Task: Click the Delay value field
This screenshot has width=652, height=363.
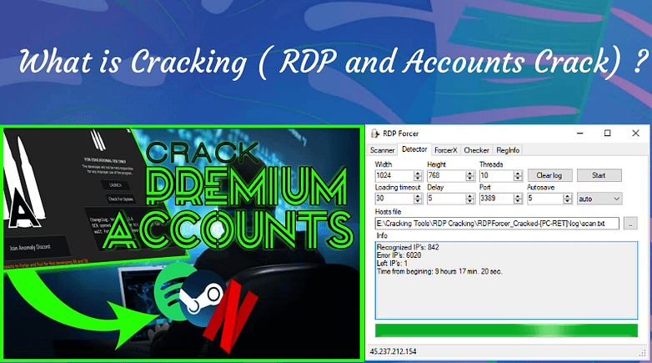Action: 446,199
